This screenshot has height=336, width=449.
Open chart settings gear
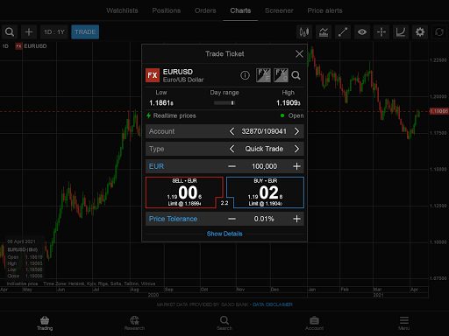tap(420, 31)
